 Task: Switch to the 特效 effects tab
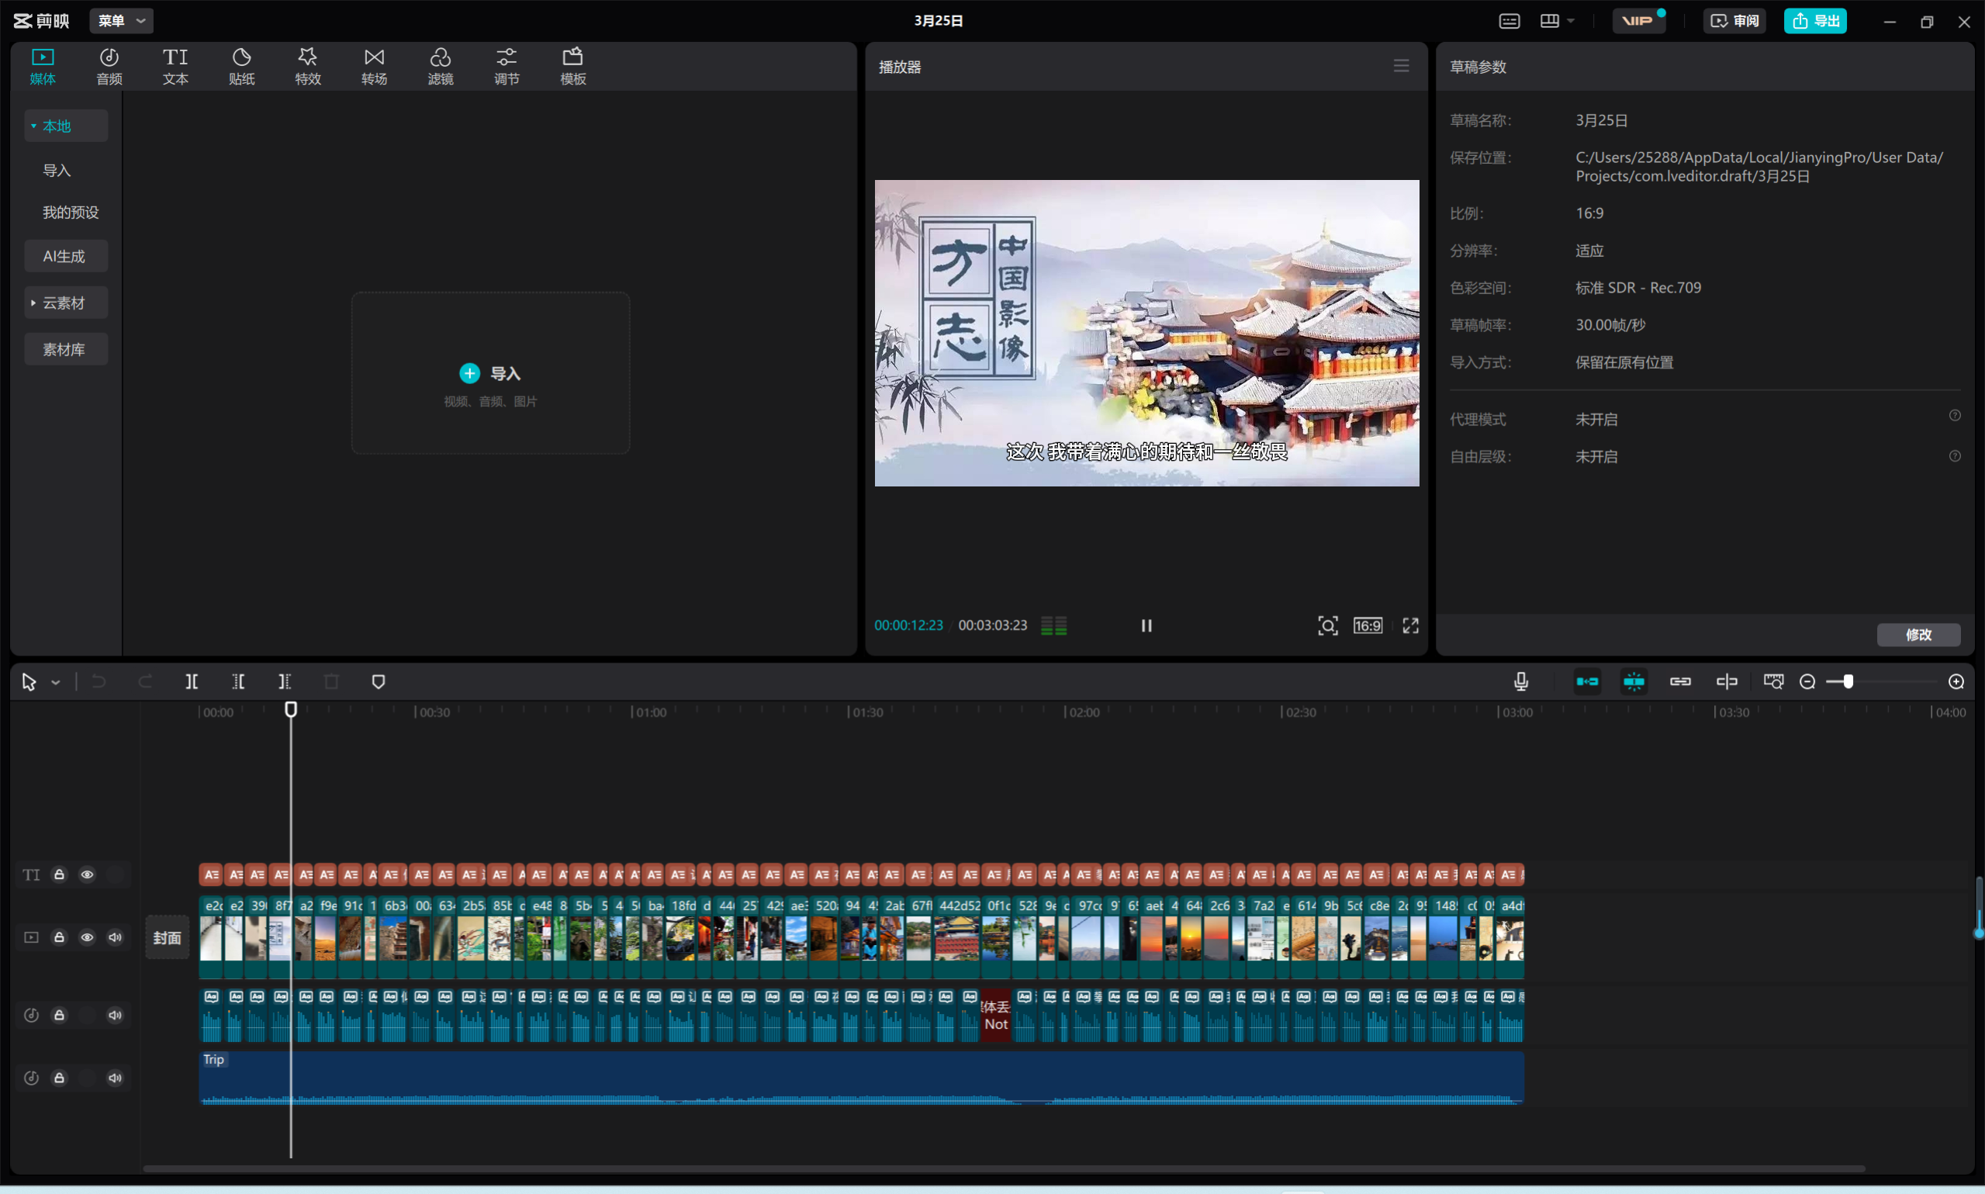click(x=307, y=66)
